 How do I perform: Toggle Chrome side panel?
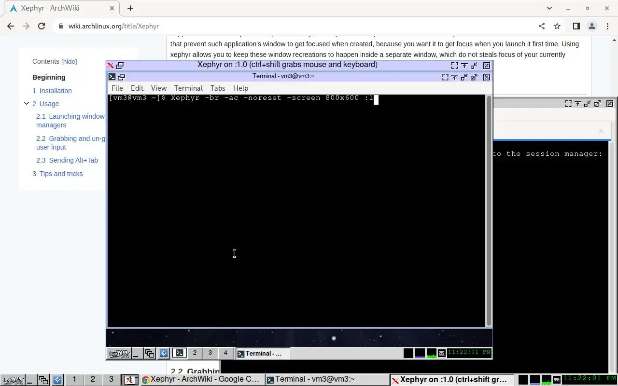click(x=576, y=26)
